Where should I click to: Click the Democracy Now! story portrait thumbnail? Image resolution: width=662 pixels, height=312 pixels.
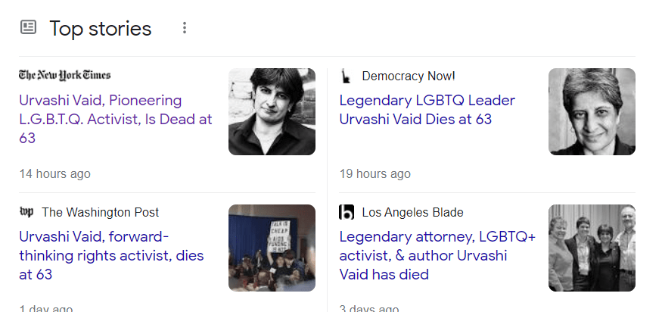tap(592, 111)
